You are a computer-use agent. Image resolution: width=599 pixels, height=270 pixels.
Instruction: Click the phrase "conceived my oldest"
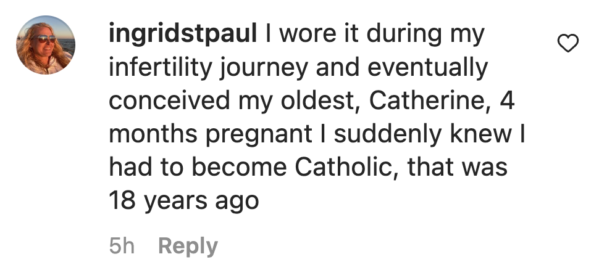coord(234,101)
